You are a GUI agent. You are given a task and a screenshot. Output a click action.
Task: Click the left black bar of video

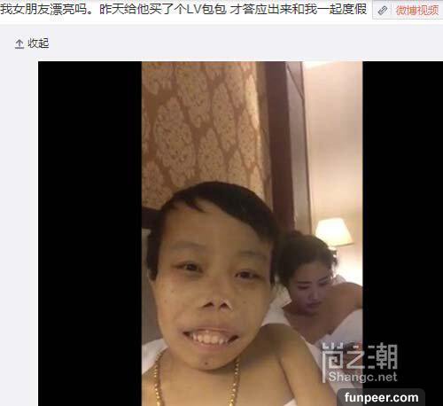coord(89,233)
